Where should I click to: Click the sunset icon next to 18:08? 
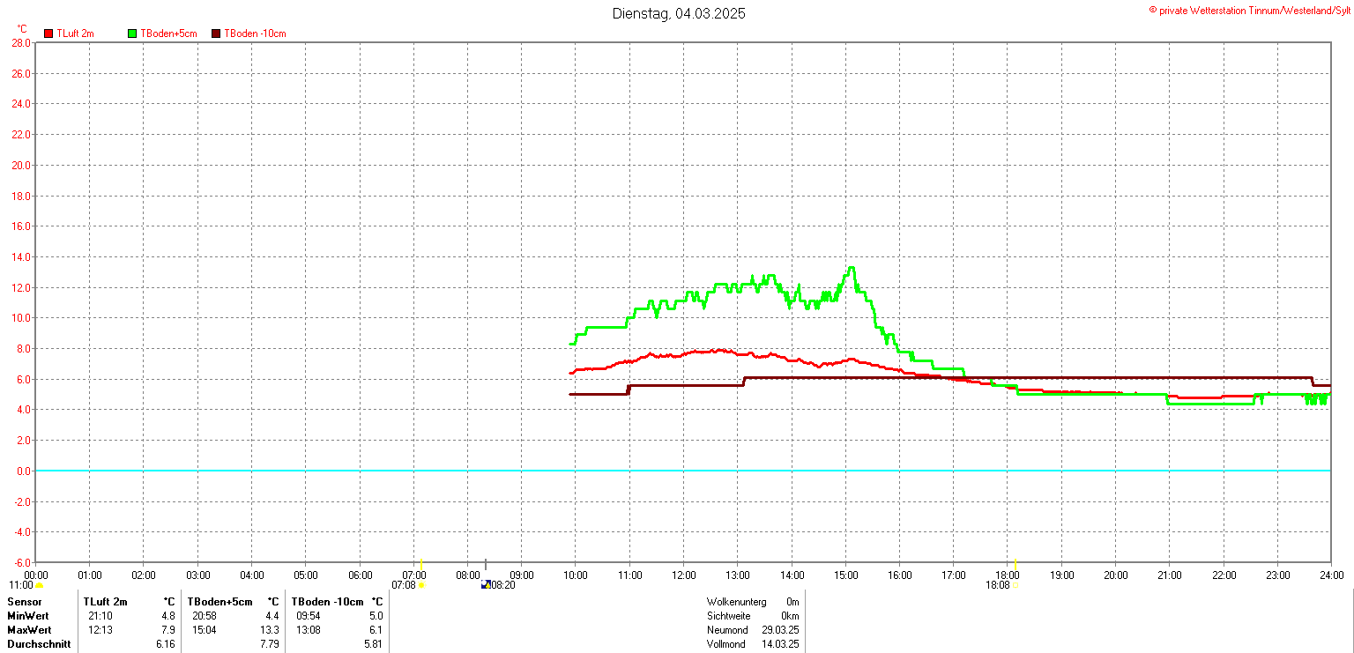click(x=1015, y=585)
